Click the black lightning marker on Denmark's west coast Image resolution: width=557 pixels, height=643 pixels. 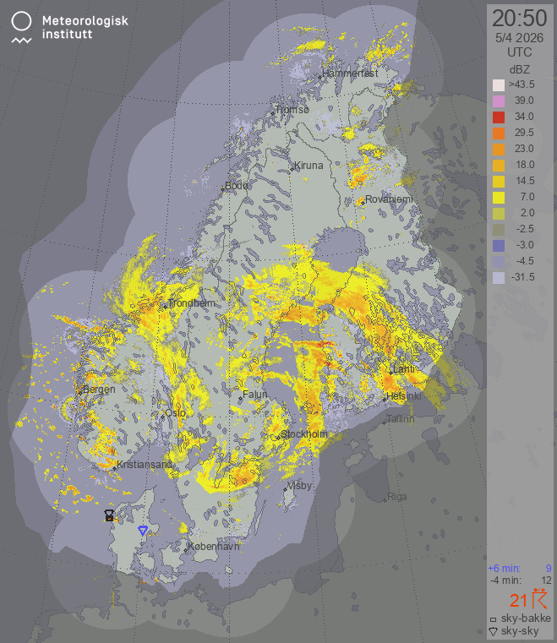pos(109,514)
